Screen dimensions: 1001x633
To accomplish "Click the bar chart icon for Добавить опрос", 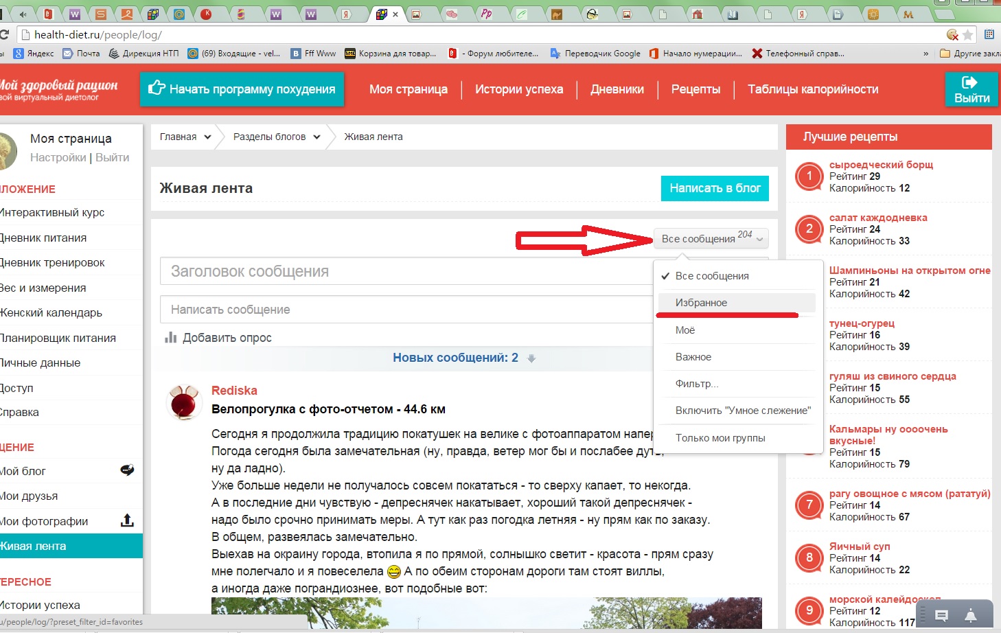I will pos(171,337).
